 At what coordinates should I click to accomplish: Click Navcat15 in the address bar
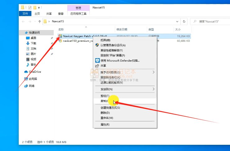tap(58, 21)
